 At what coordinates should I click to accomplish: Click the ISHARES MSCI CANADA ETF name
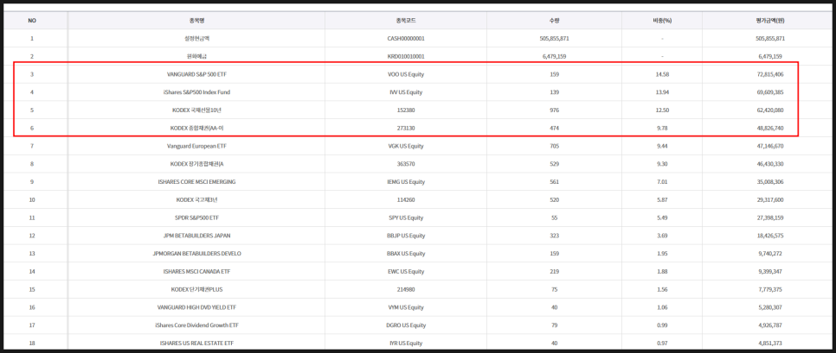[196, 272]
